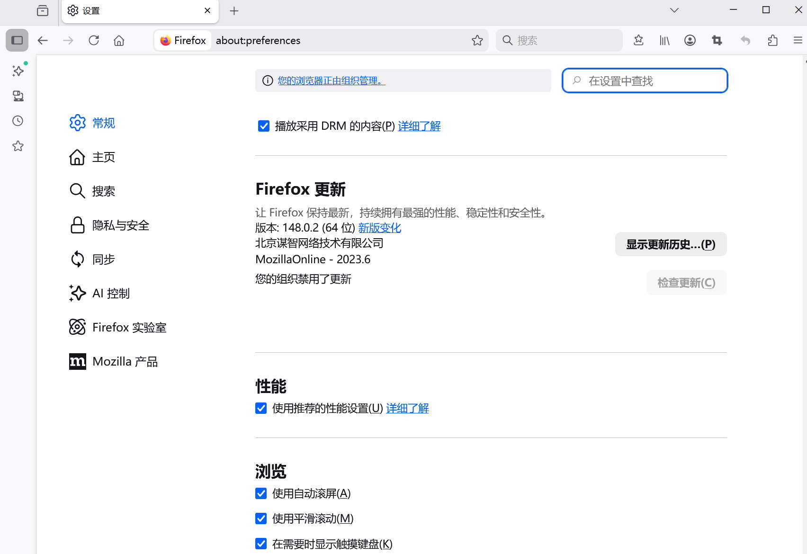Open 新版变化 release notes link

click(380, 228)
